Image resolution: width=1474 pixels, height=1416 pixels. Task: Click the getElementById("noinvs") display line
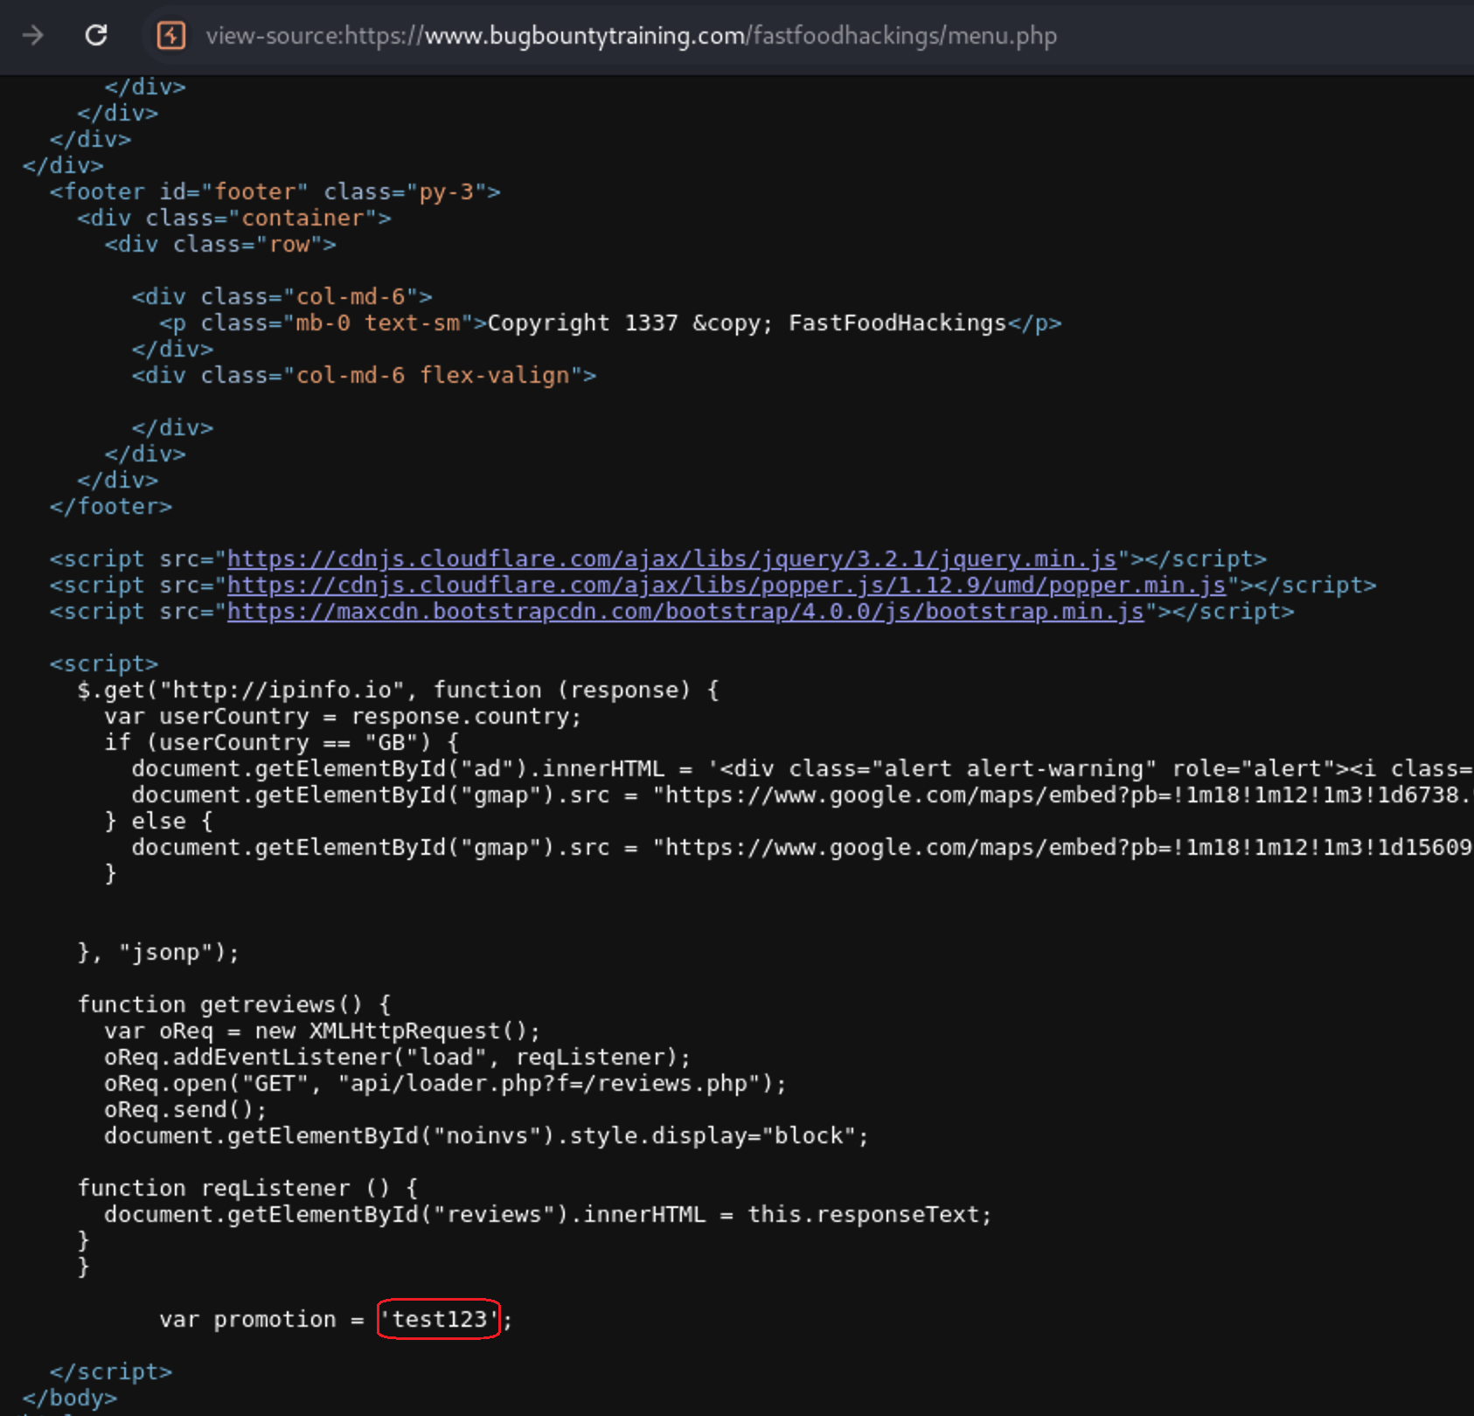click(x=487, y=1136)
